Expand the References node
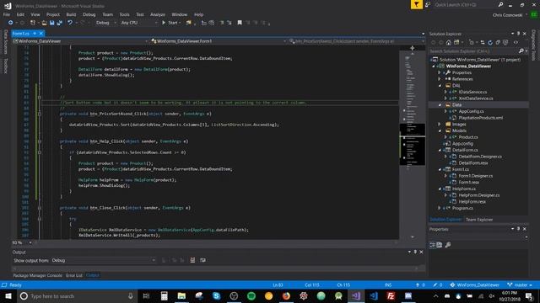Screen dimensions: 540x303 tap(440, 79)
